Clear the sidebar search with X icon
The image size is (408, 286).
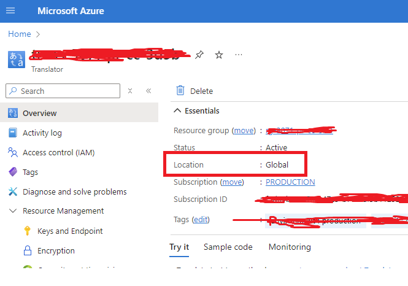130,91
